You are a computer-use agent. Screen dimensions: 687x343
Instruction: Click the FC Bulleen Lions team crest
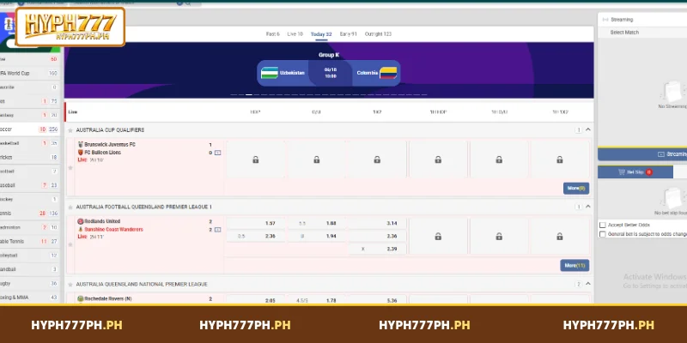coord(81,153)
